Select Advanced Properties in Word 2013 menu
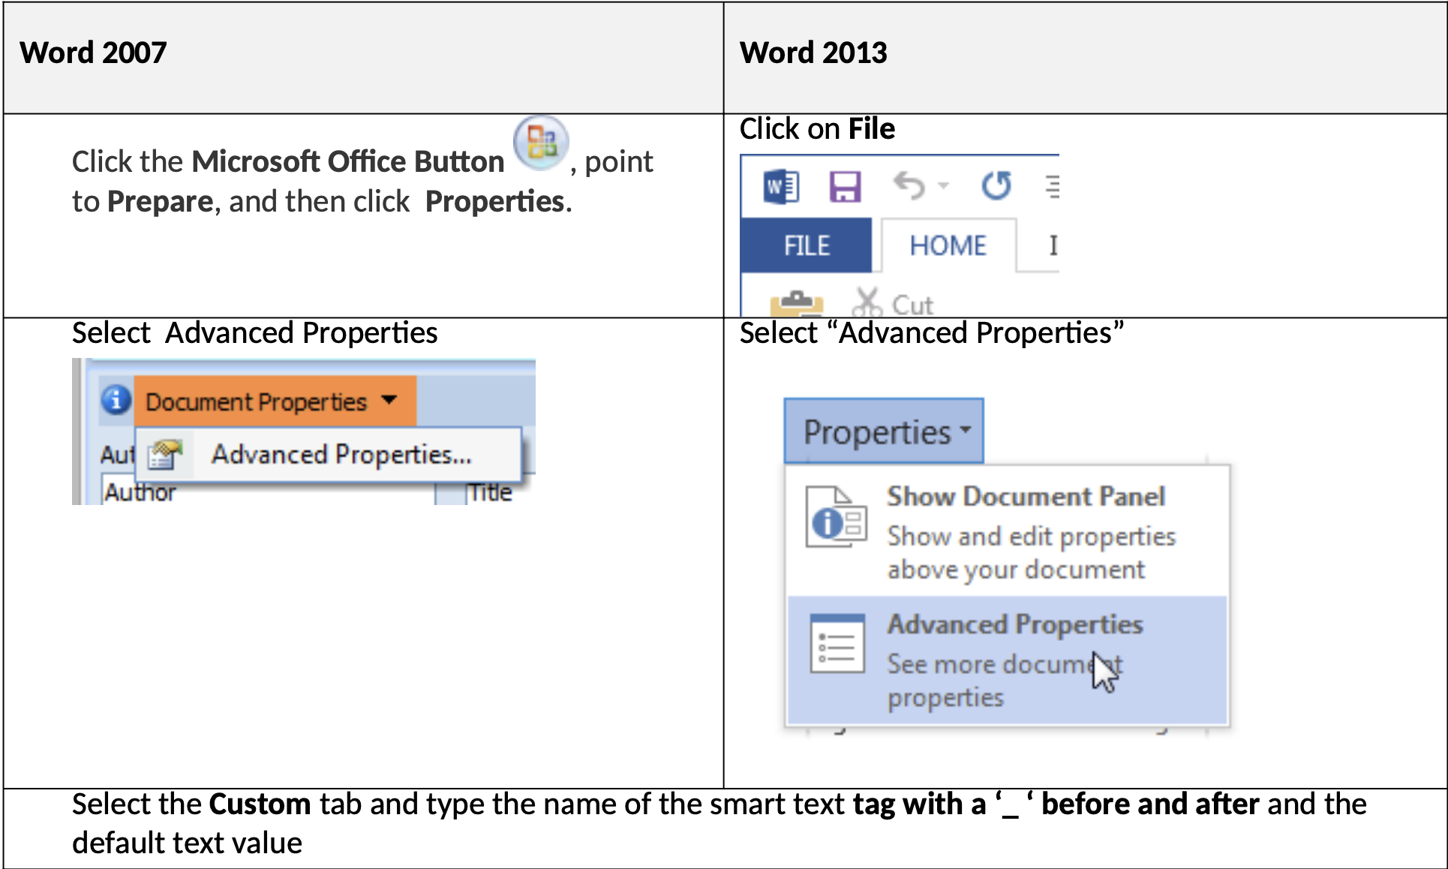Image resolution: width=1448 pixels, height=869 pixels. coord(1007,660)
